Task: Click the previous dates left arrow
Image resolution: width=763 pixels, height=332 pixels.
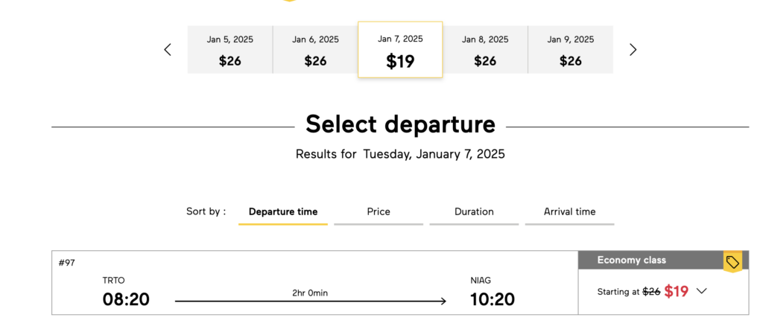Action: (168, 50)
